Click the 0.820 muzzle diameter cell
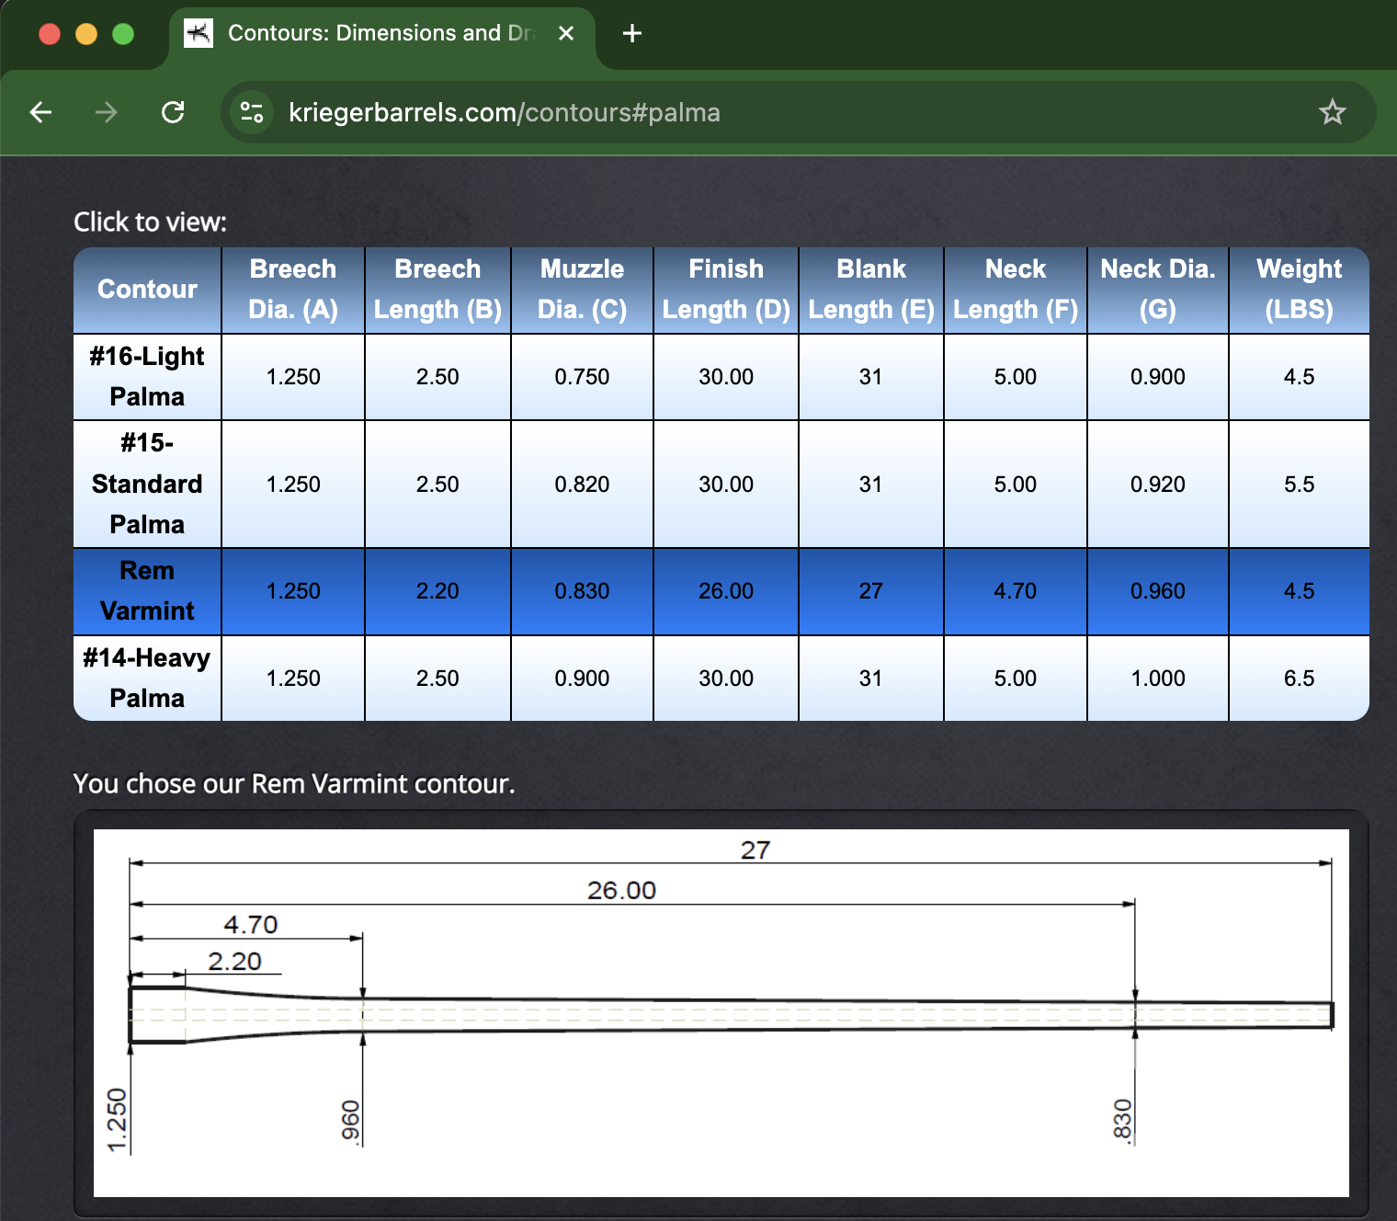This screenshot has height=1221, width=1397. [582, 485]
